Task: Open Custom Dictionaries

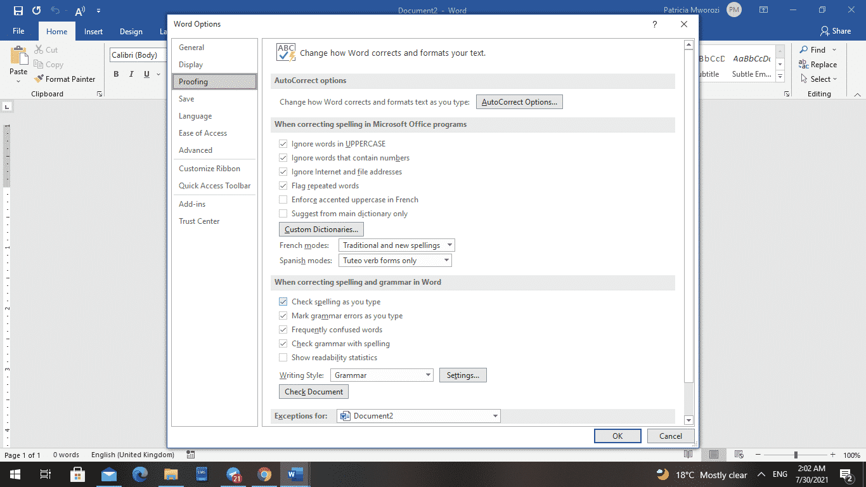Action: pyautogui.click(x=321, y=229)
